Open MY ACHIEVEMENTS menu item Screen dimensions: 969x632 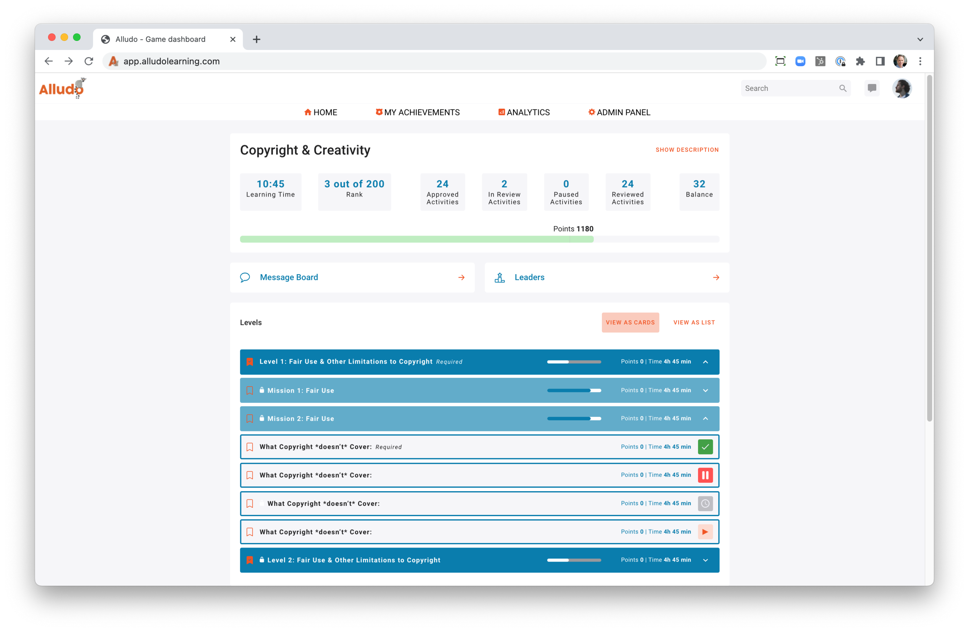pos(418,112)
